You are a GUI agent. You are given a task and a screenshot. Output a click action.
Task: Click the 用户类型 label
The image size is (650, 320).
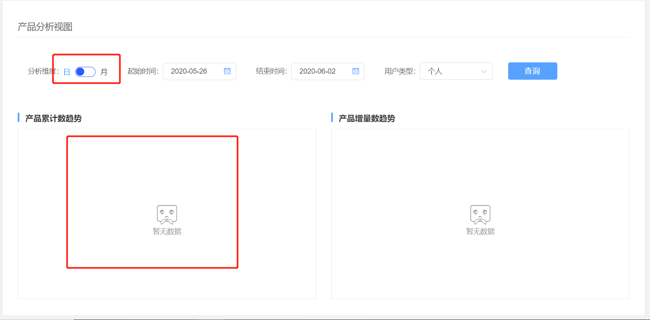tap(400, 71)
